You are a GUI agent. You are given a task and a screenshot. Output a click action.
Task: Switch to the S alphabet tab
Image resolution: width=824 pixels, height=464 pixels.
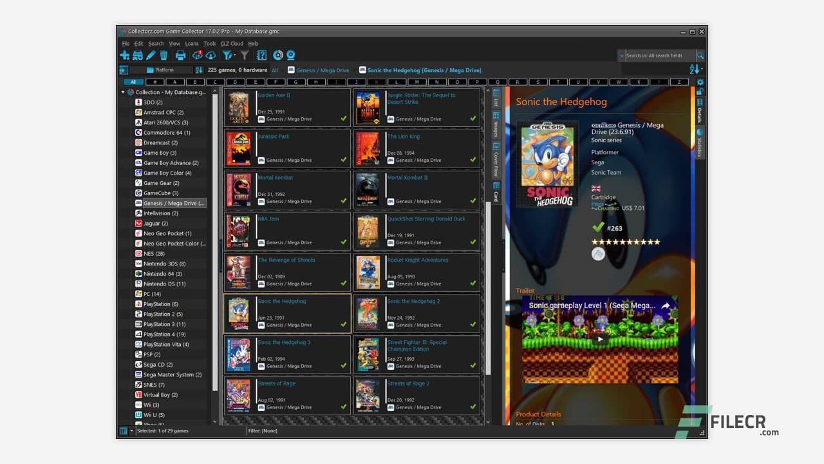coord(538,82)
